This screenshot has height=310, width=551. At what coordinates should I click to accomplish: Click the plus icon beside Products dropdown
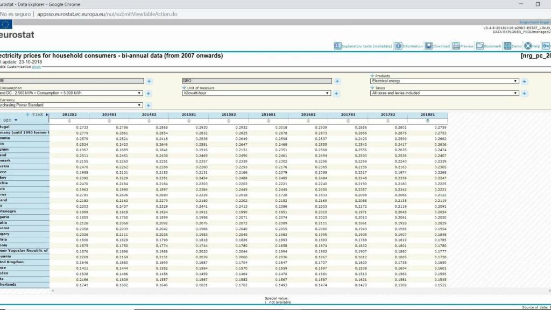point(524,82)
